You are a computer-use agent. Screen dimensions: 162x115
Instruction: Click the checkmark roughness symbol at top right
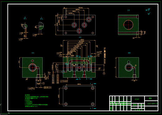point(149,13)
